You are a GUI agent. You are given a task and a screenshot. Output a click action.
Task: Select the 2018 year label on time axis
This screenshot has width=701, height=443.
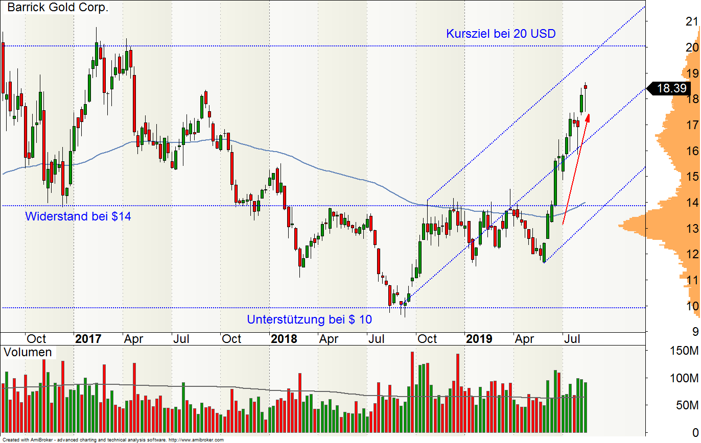[x=284, y=339]
